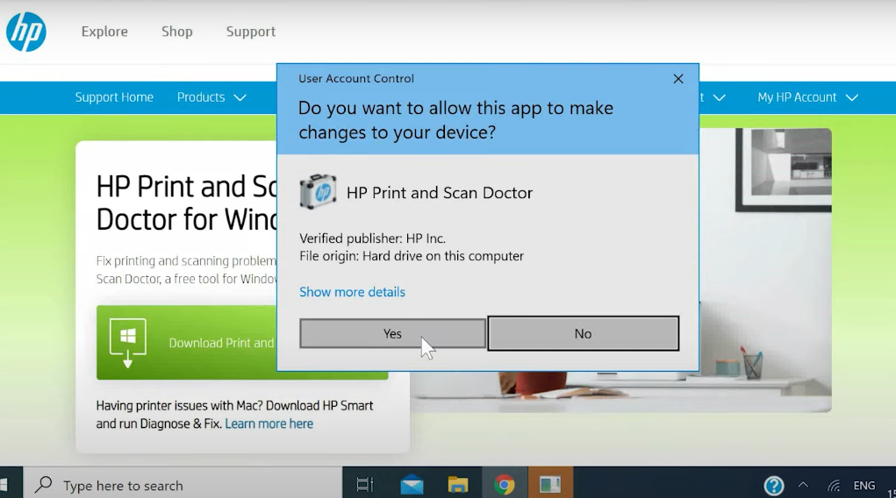
Task: Click No in User Account Control
Action: pos(584,333)
